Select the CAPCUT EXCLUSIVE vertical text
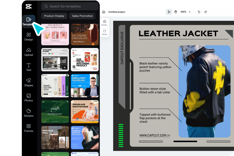 [122, 48]
